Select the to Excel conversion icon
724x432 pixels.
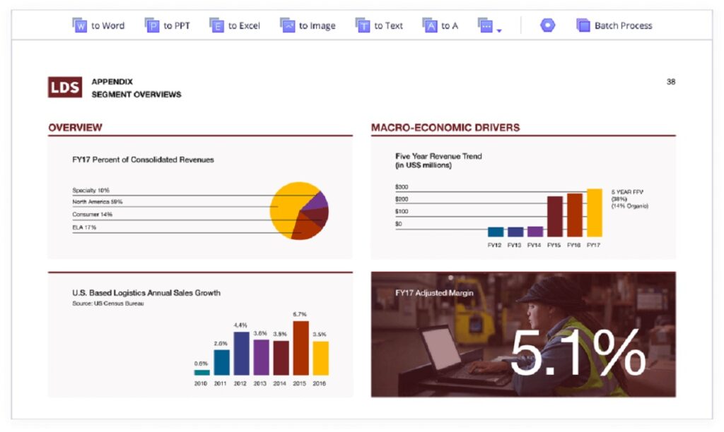tap(216, 25)
